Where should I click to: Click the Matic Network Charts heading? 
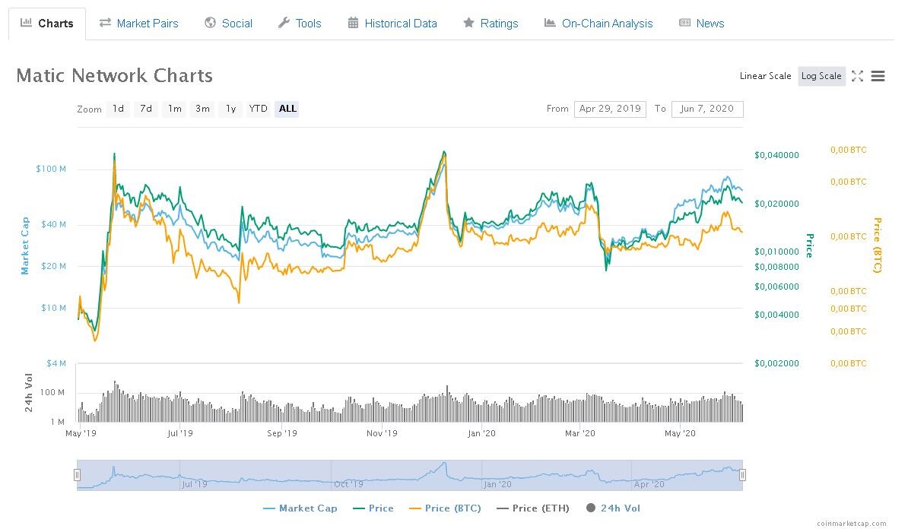115,76
